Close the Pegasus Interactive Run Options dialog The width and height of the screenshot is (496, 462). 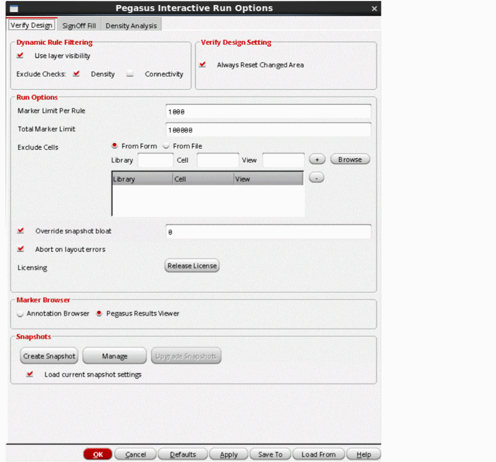[x=374, y=8]
